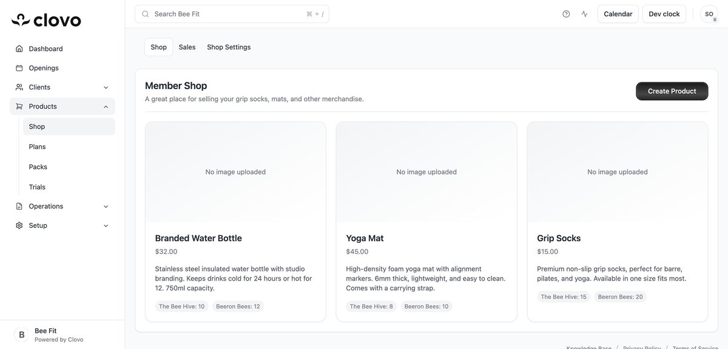The height and width of the screenshot is (349, 728).
Task: Expand the Clients section in the sidebar
Action: pos(105,87)
